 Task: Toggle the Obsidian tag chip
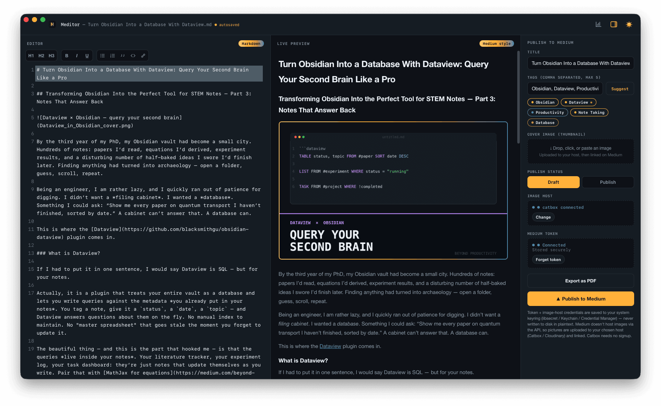click(x=543, y=102)
